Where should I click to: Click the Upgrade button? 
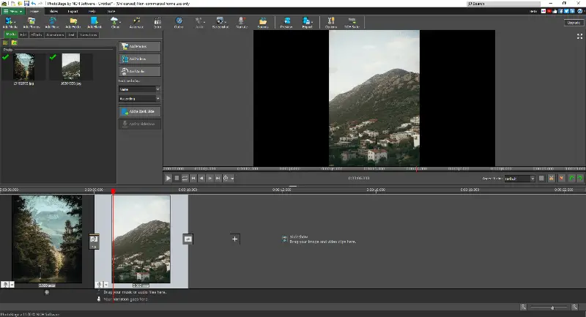(x=574, y=23)
